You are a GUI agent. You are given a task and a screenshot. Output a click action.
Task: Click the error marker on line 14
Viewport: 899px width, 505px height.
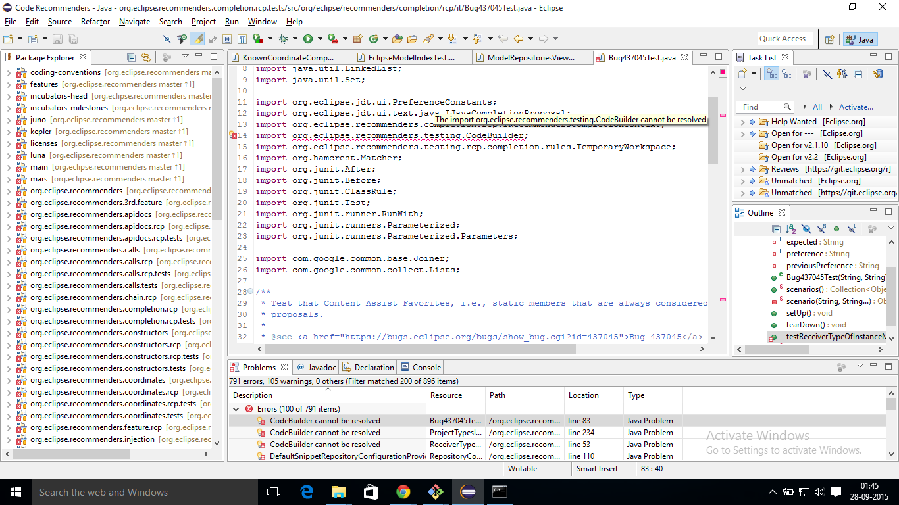point(232,135)
